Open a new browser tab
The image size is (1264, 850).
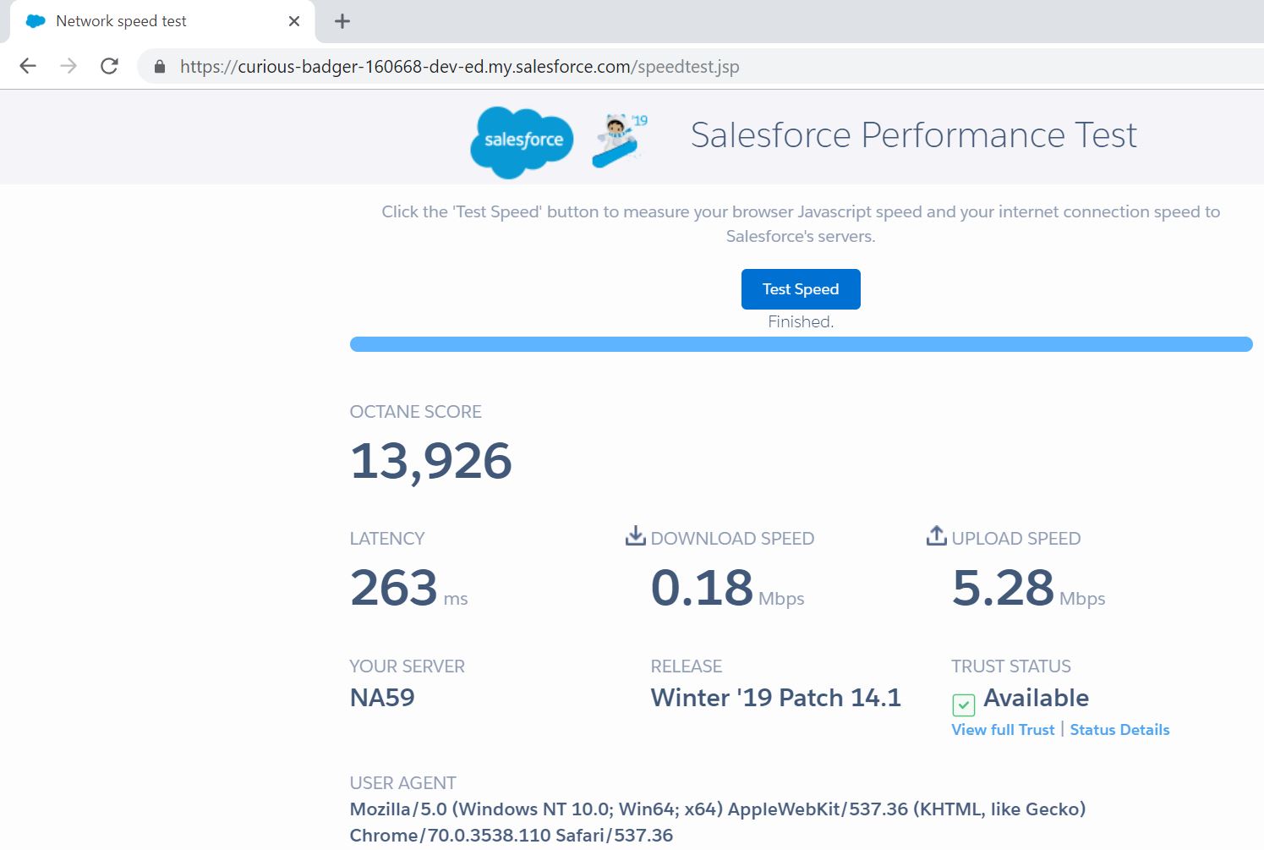click(342, 21)
